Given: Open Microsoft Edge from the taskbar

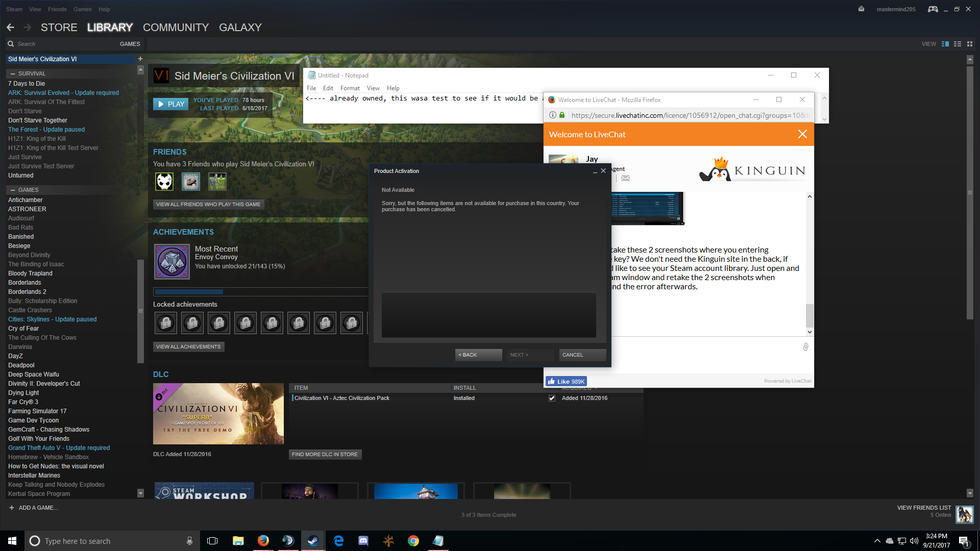Looking at the screenshot, I should pos(338,541).
